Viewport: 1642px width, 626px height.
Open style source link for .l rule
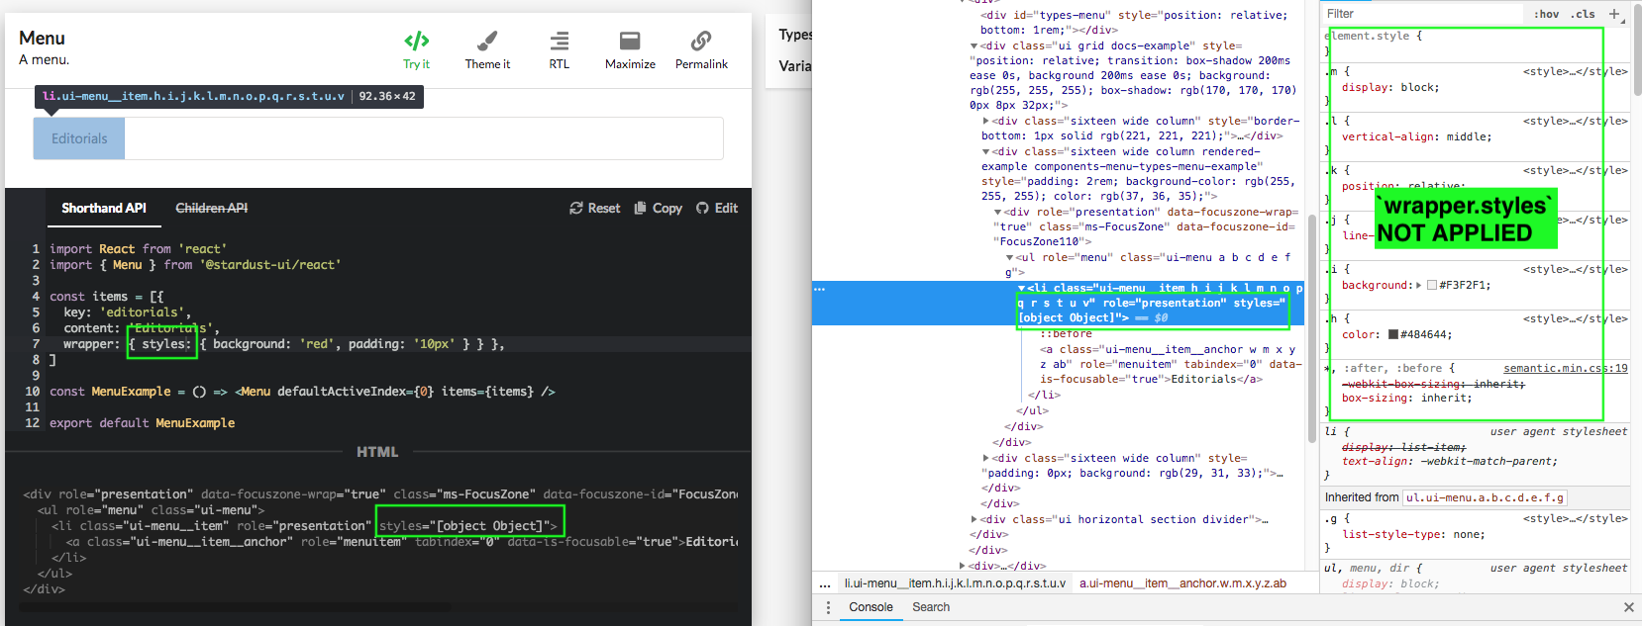[x=1575, y=122]
